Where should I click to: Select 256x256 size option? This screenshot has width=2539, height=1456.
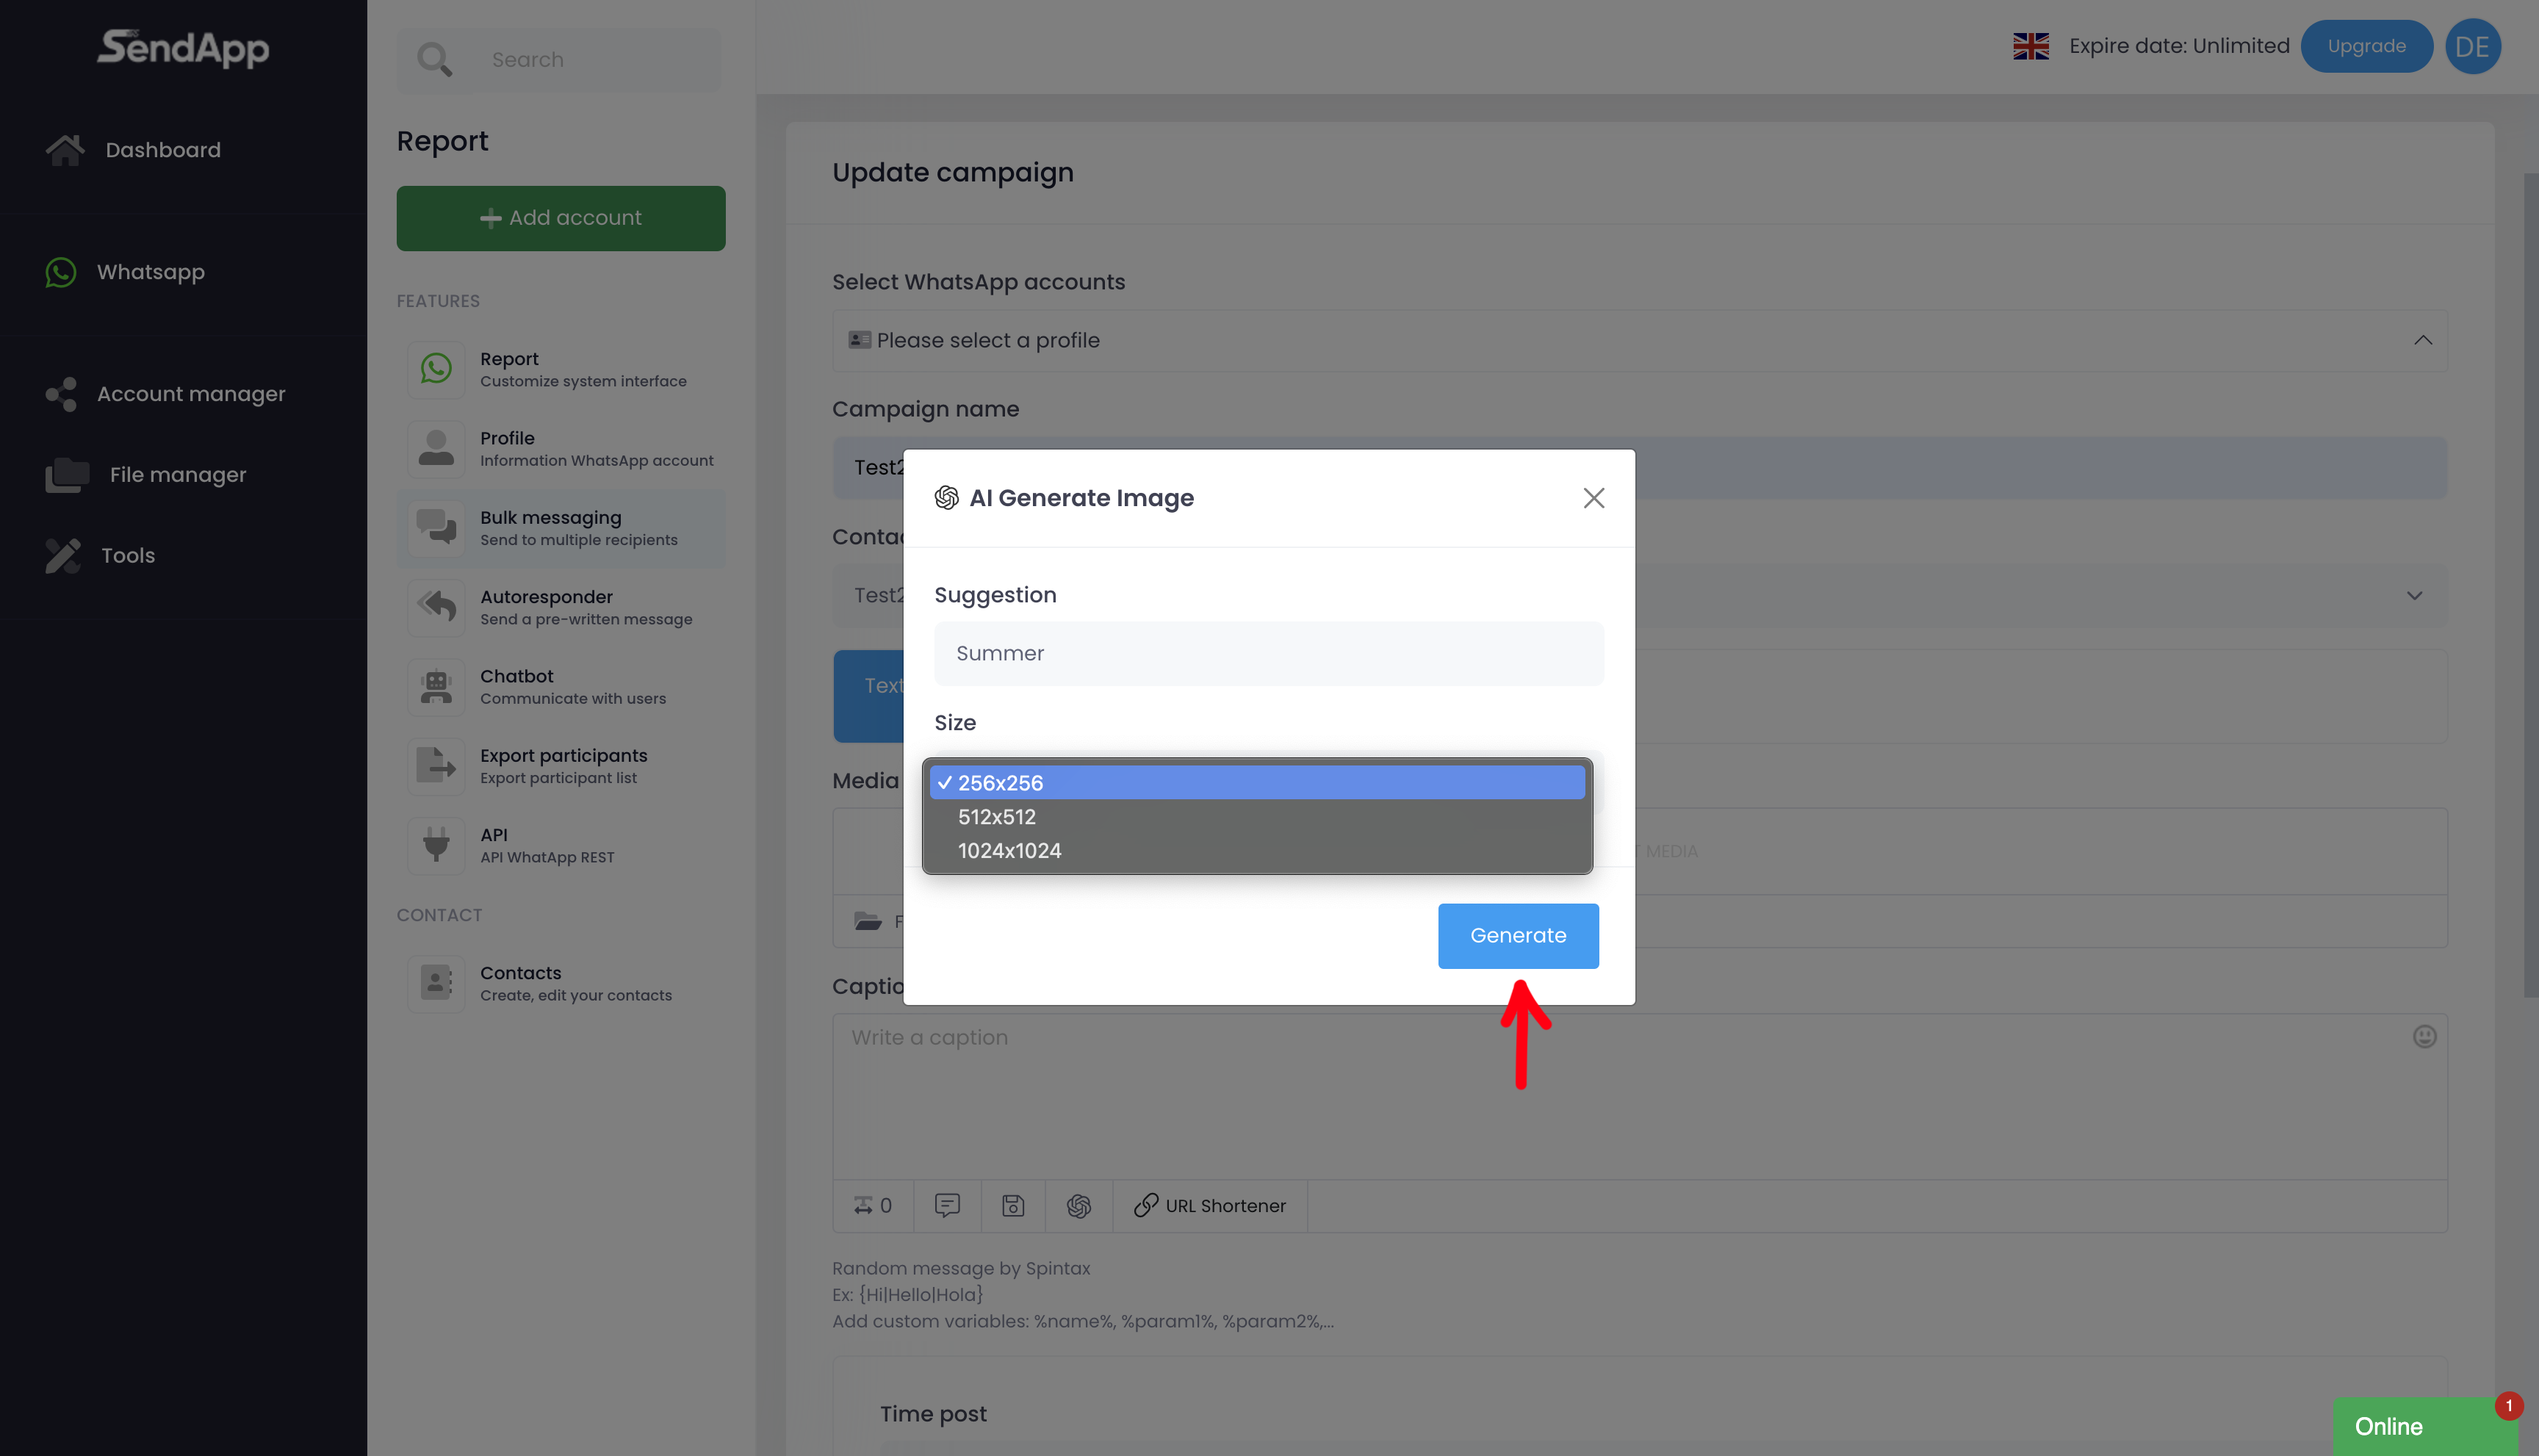click(1256, 783)
